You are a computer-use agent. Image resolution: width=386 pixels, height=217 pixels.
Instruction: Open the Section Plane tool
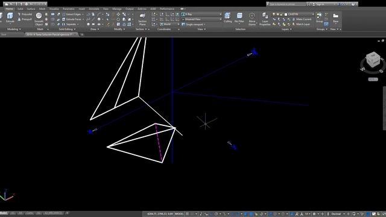[142, 19]
